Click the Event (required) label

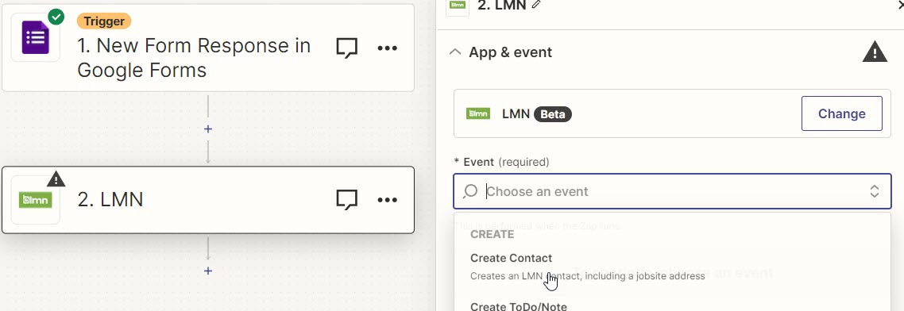coord(501,162)
